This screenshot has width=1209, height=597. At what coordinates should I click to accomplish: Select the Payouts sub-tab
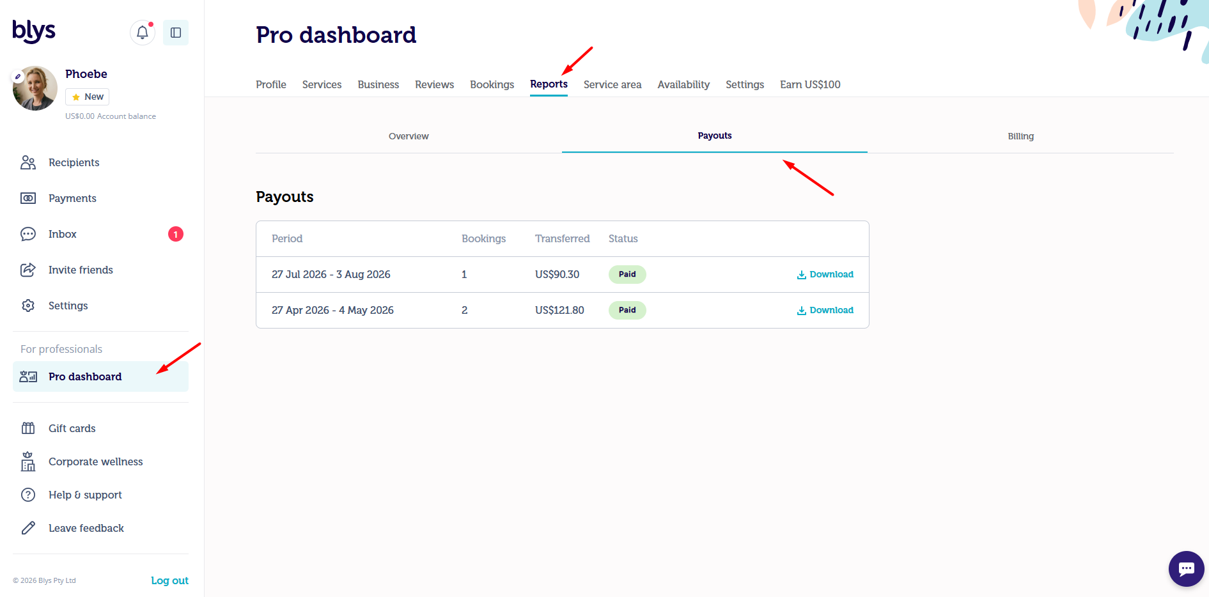click(x=715, y=136)
